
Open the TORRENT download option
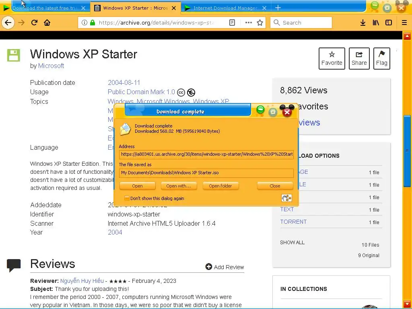coord(293,222)
